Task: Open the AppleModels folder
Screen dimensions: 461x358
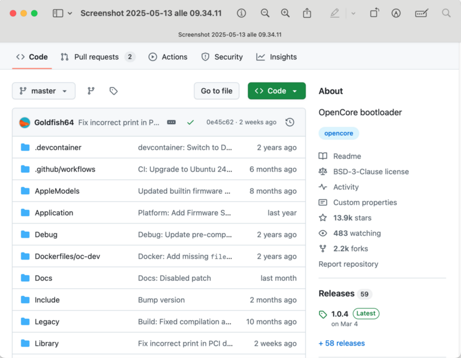Action: coord(57,191)
